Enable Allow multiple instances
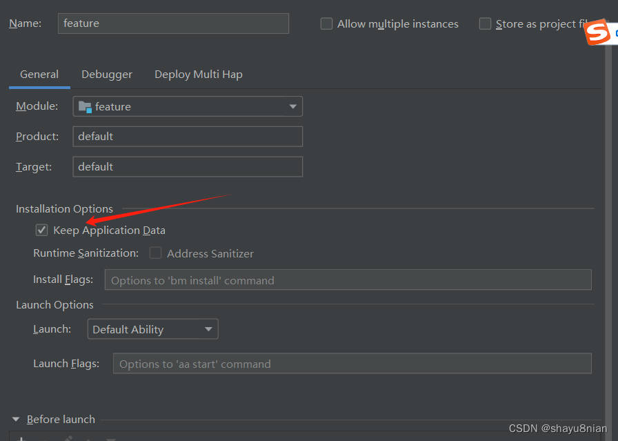This screenshot has height=441, width=618. (x=326, y=23)
